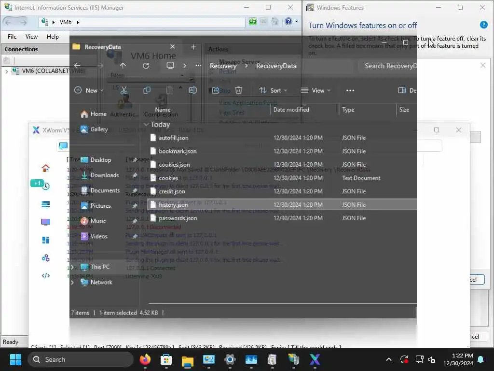Expand This PC in navigation pane
The height and width of the screenshot is (371, 494).
(x=72, y=267)
